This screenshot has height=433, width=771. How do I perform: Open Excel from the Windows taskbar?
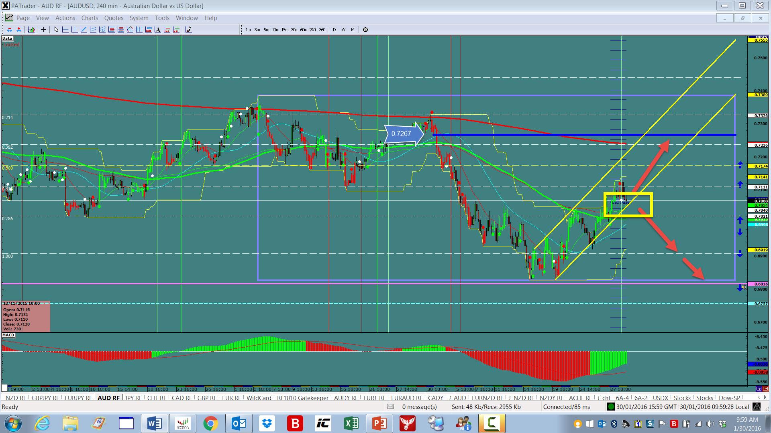(x=351, y=423)
